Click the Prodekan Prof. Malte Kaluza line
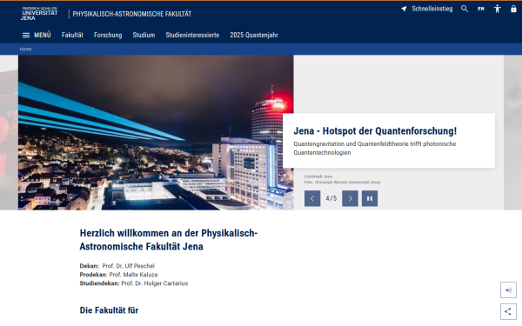522x326 pixels. click(x=118, y=275)
